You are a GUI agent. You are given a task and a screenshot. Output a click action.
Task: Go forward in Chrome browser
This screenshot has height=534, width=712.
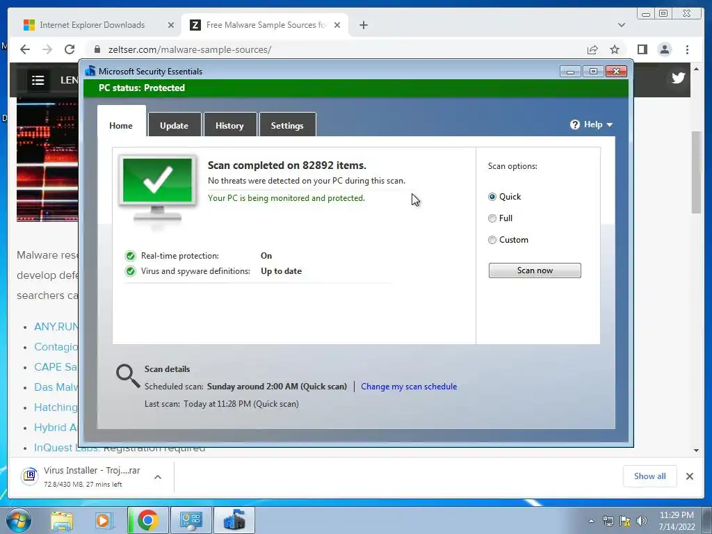coord(47,49)
